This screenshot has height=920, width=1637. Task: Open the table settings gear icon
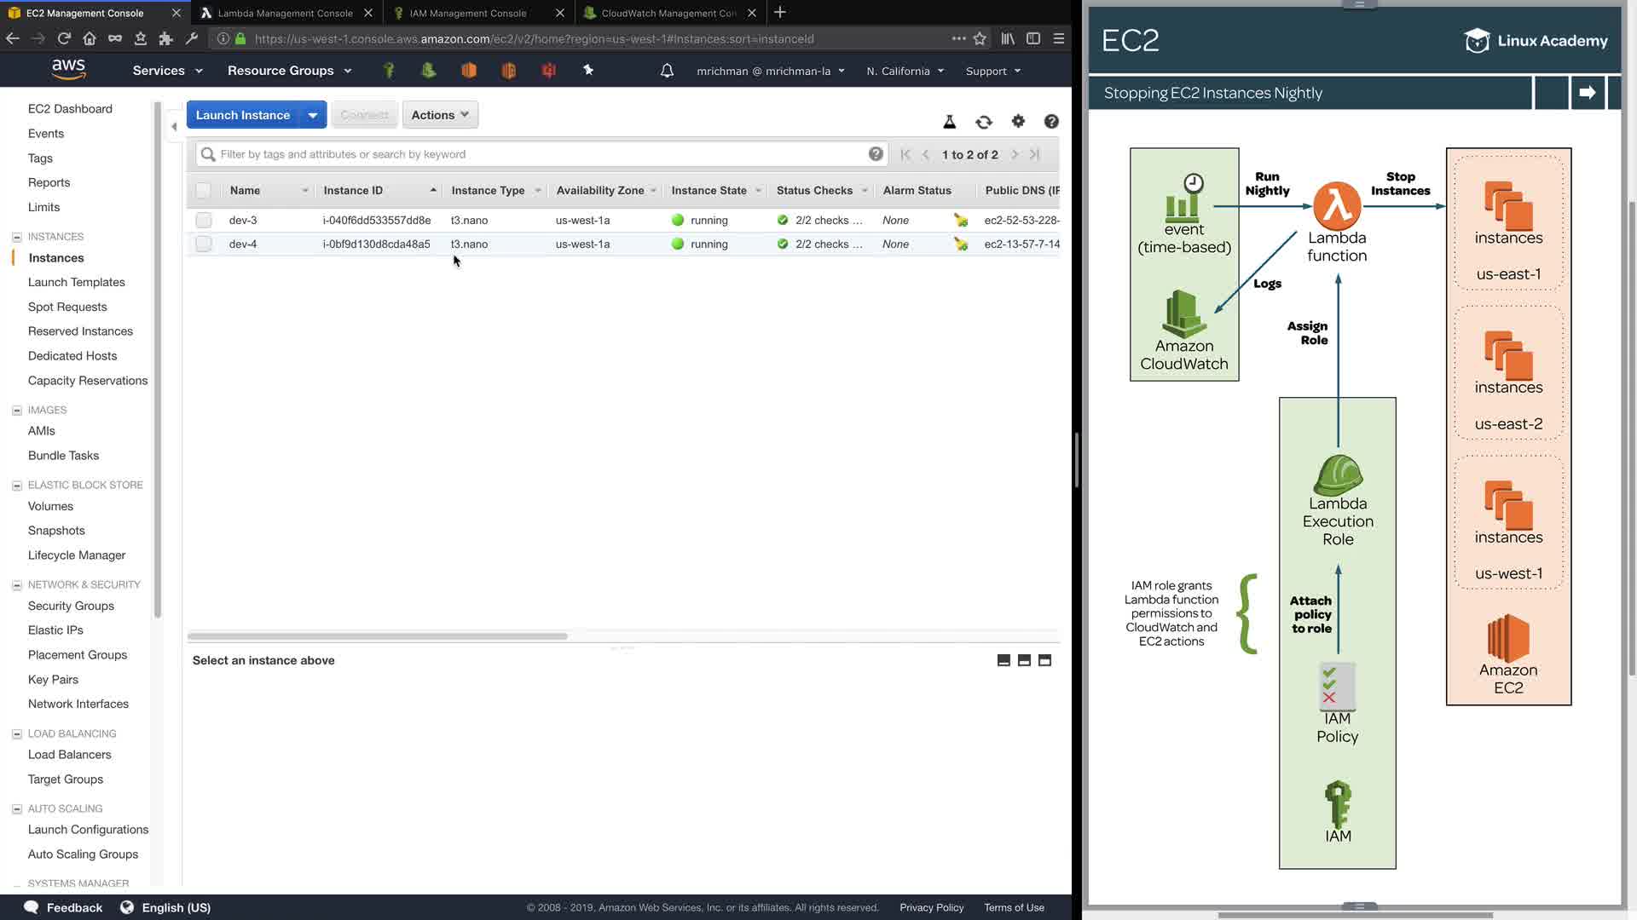coord(1018,122)
